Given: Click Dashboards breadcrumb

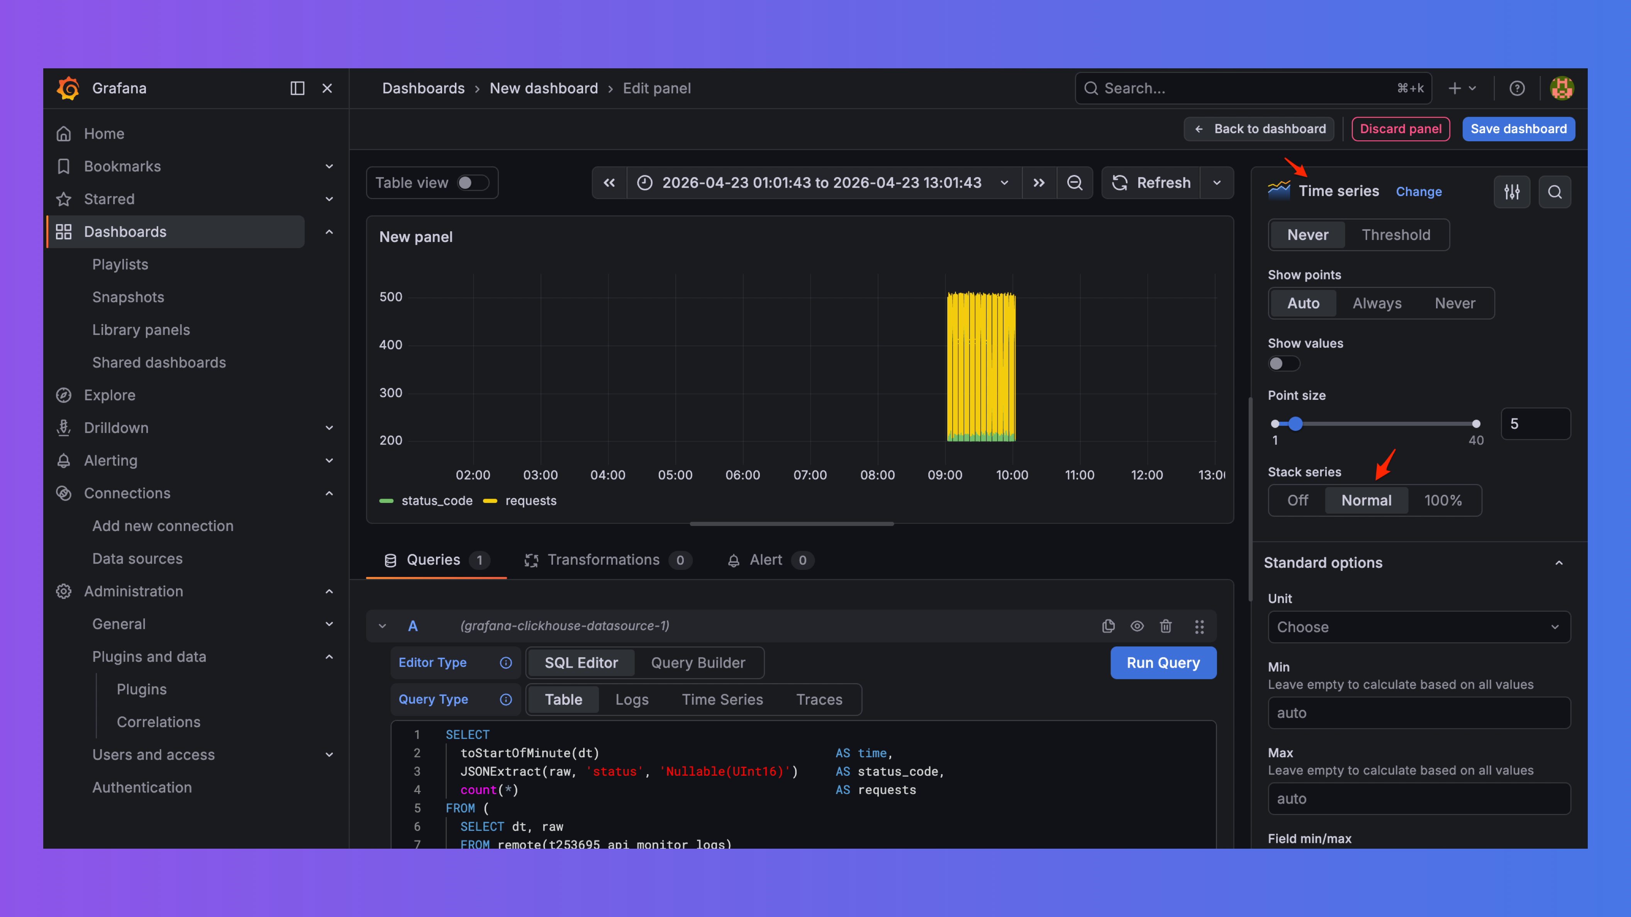Looking at the screenshot, I should click(423, 89).
